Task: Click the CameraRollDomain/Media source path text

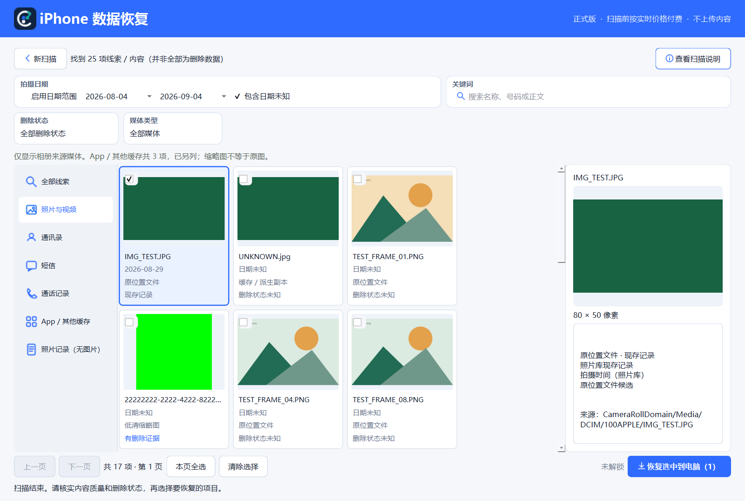Action: coord(641,419)
